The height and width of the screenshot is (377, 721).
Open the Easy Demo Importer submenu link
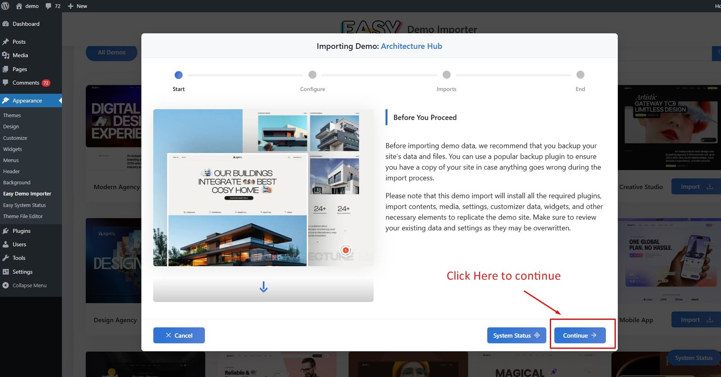click(27, 194)
